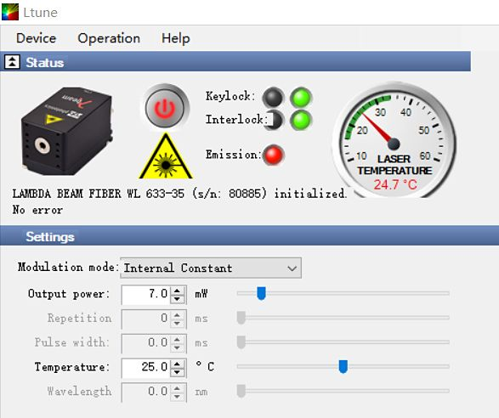Image resolution: width=499 pixels, height=418 pixels.
Task: Open the Operation menu
Action: click(x=109, y=38)
